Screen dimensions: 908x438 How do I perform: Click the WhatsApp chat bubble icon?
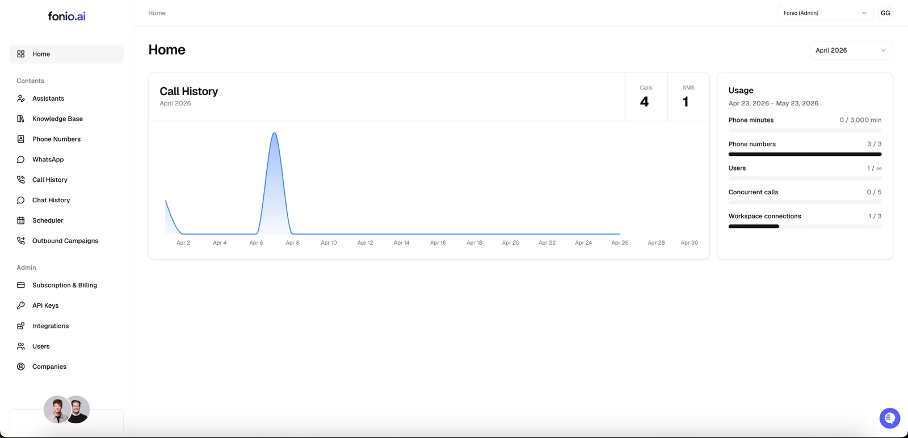(21, 160)
